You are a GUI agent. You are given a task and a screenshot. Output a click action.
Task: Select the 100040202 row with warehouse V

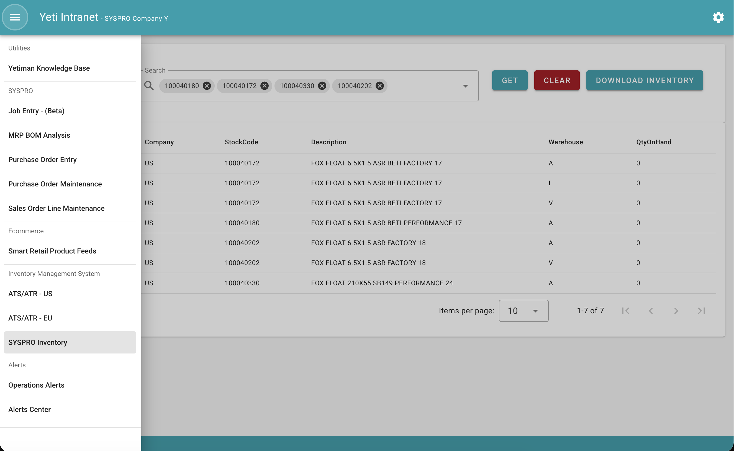coord(429,263)
